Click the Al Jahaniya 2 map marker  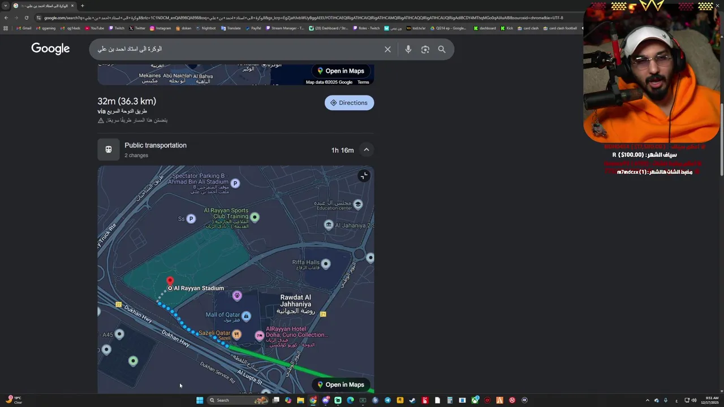point(329,225)
